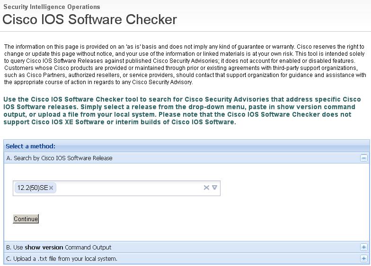Remove the 12.2(50)SE release tag
The width and height of the screenshot is (371, 266).
click(51, 188)
